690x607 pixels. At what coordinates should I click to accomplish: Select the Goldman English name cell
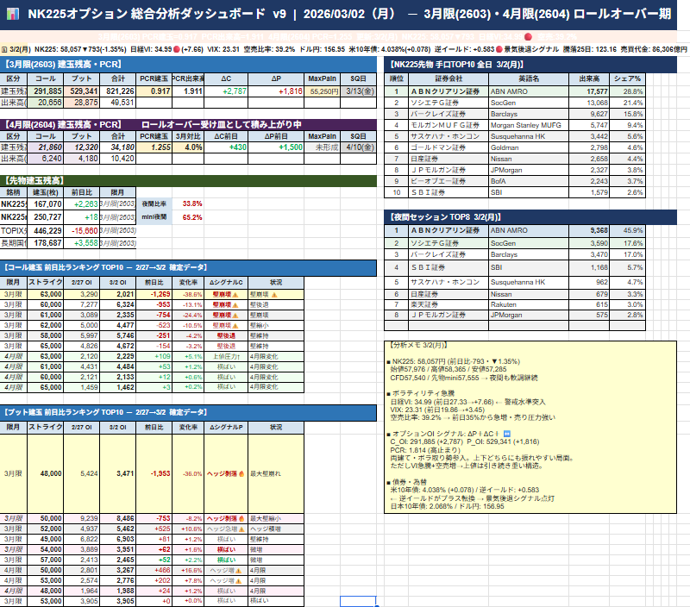[x=529, y=147]
